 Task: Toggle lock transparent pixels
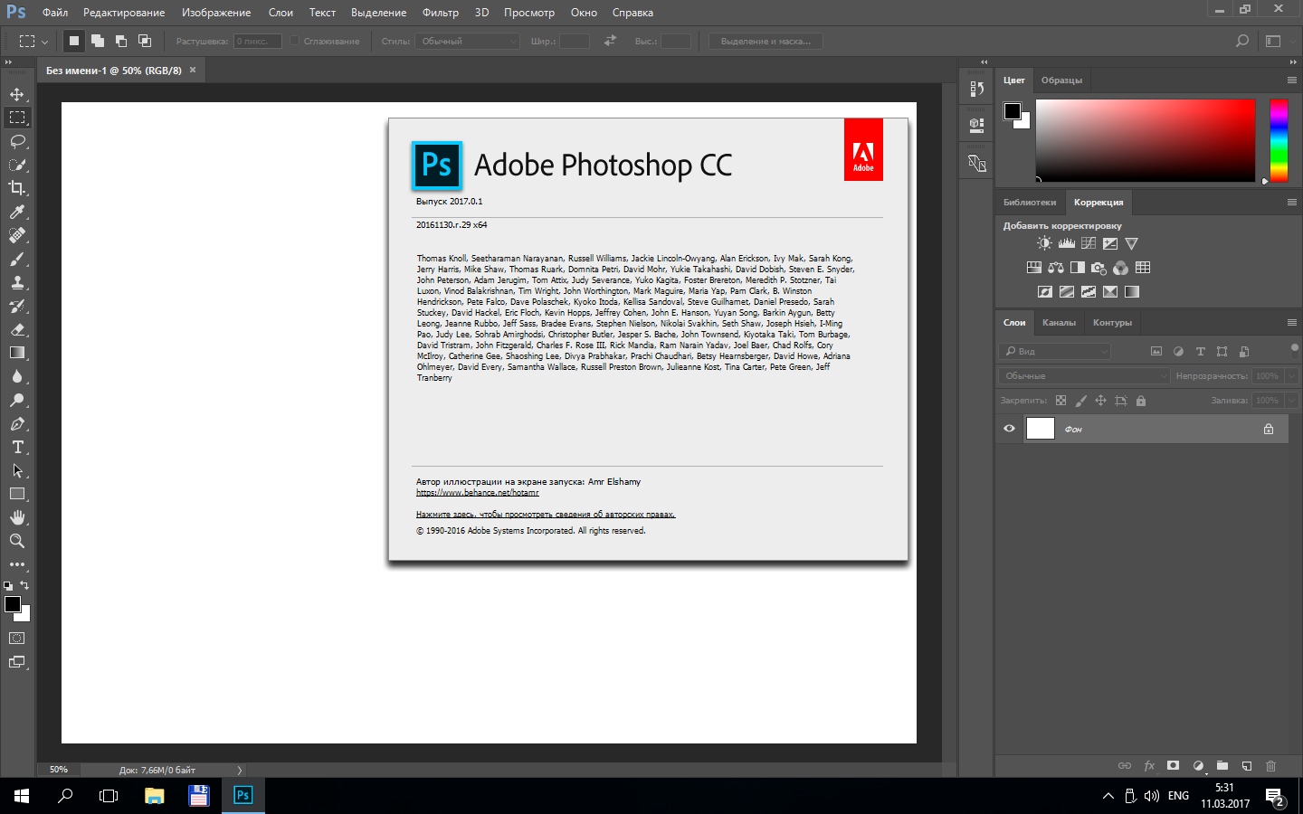pyautogui.click(x=1061, y=401)
